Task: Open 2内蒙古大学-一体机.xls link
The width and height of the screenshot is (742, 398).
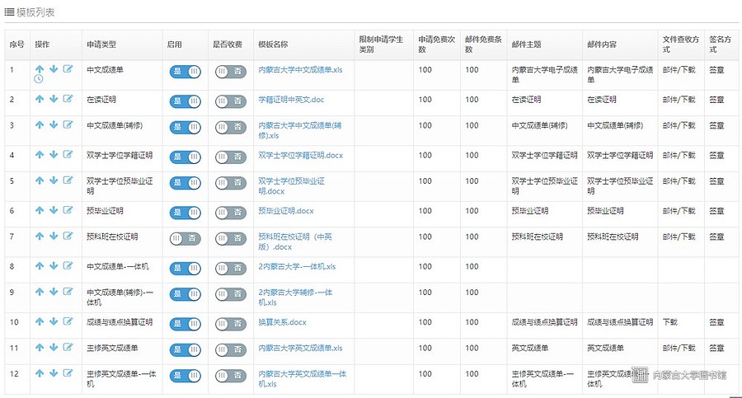Action: pos(297,266)
